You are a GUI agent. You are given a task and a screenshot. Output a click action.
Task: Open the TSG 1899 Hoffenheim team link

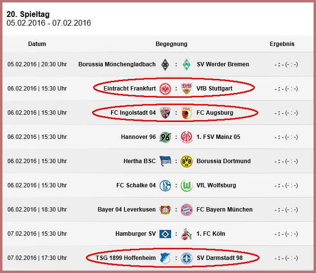pos(126,258)
